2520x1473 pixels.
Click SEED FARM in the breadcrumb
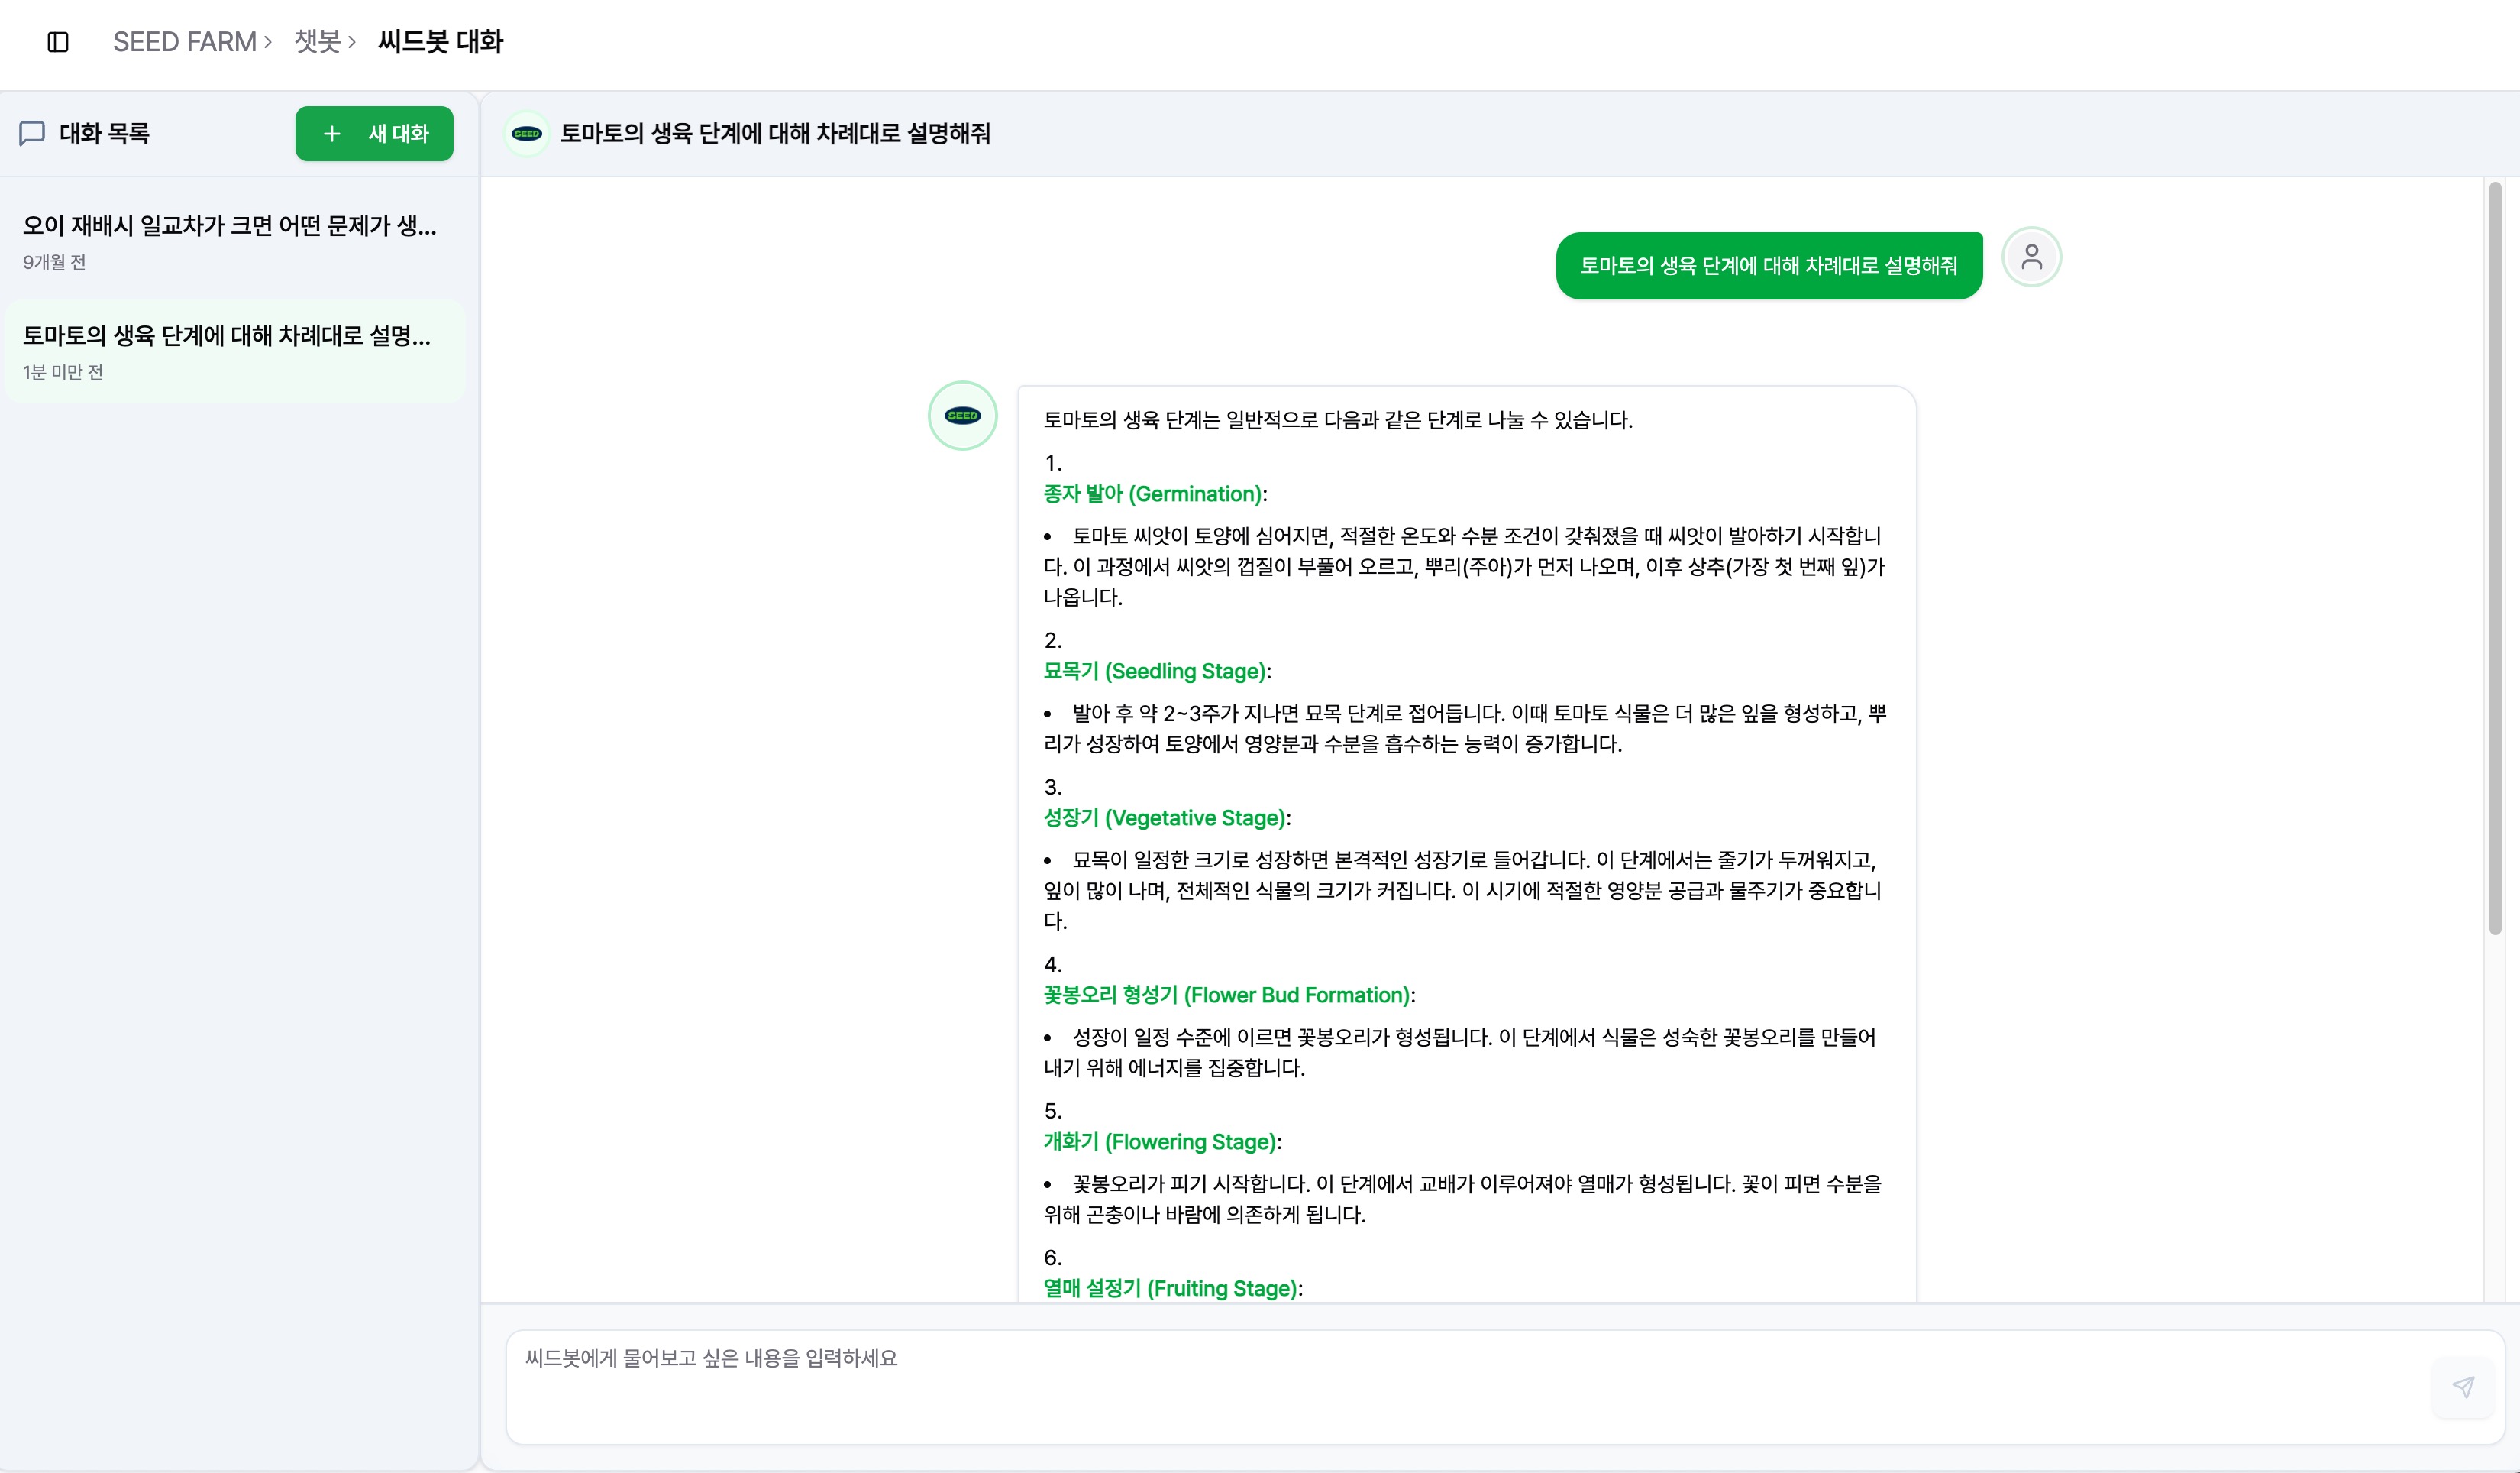pos(185,42)
